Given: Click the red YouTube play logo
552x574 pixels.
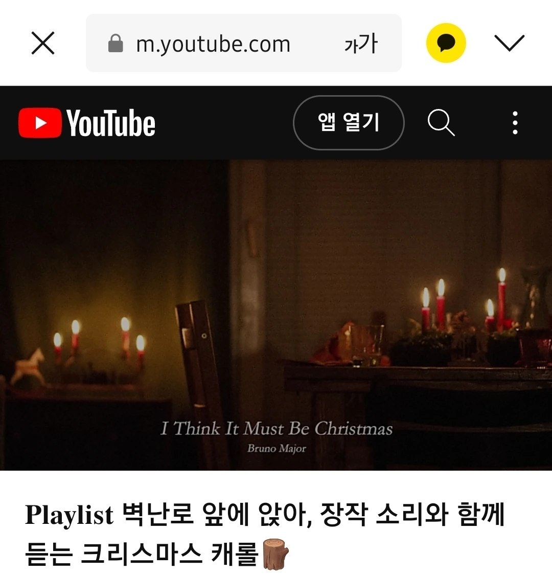Looking at the screenshot, I should coord(40,123).
